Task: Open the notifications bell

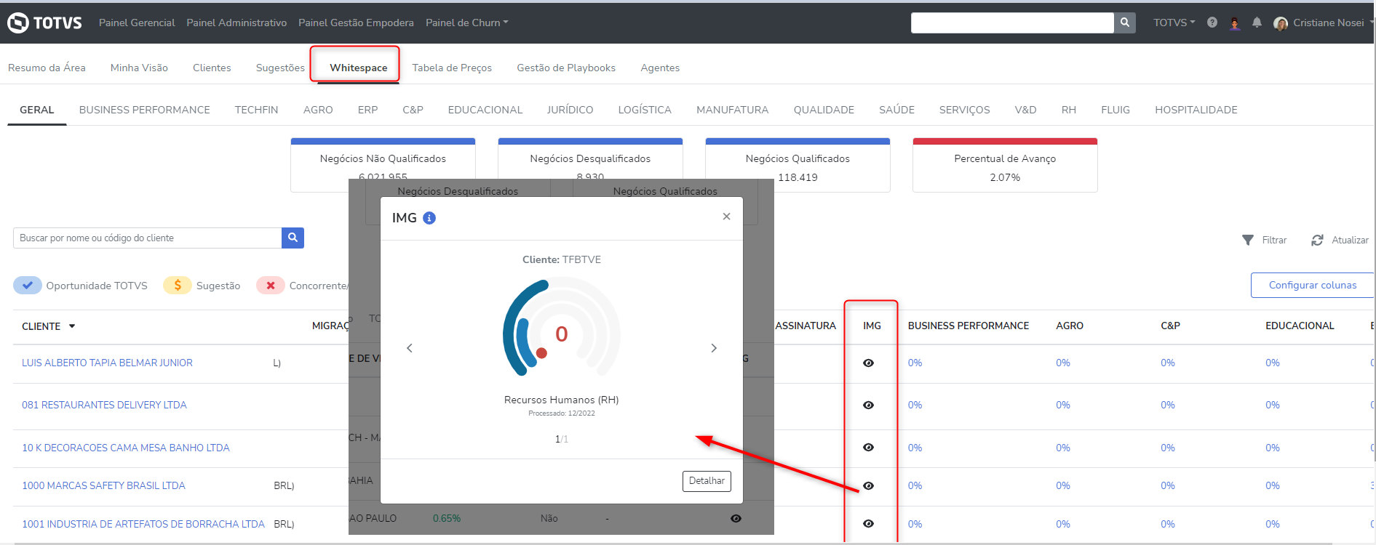Action: pyautogui.click(x=1257, y=23)
